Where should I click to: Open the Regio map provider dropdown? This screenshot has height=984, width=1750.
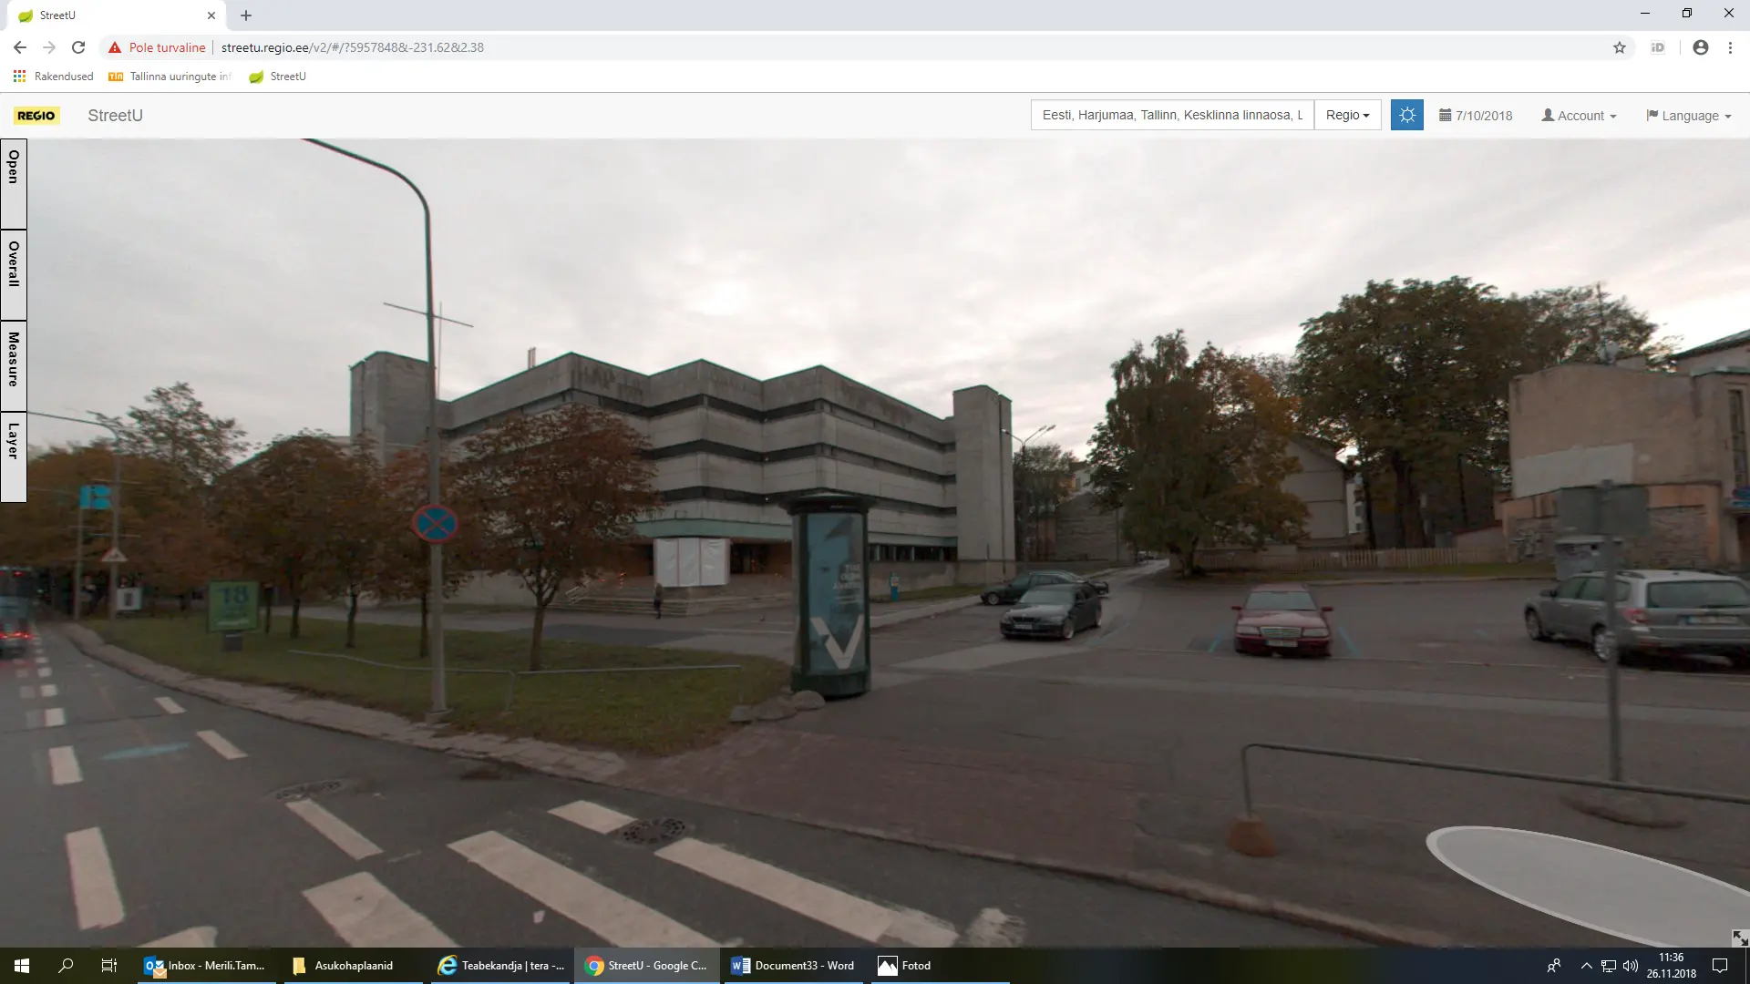tap(1347, 115)
